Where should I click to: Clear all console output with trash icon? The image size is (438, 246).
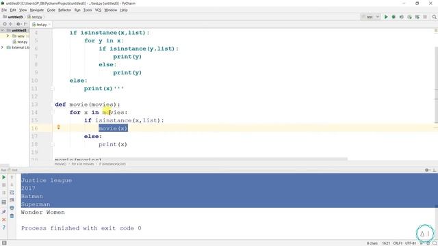tap(12, 216)
